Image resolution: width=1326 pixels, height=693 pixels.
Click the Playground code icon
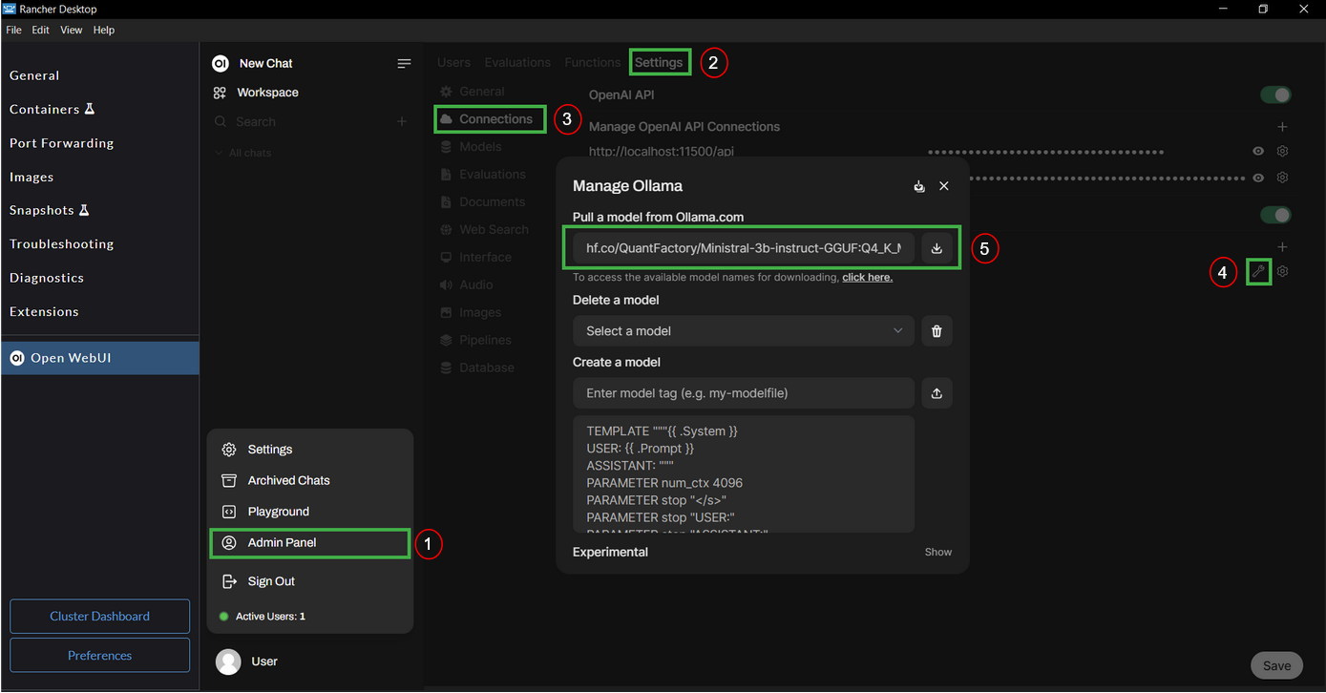pyautogui.click(x=229, y=512)
